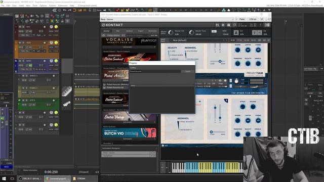The width and height of the screenshot is (324, 182).
Task: Select the 17-32 multi rack page
Action: 239,40
